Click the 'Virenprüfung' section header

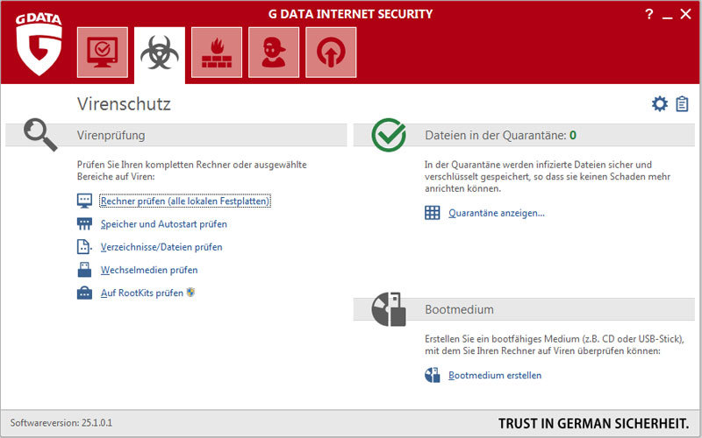click(x=111, y=135)
